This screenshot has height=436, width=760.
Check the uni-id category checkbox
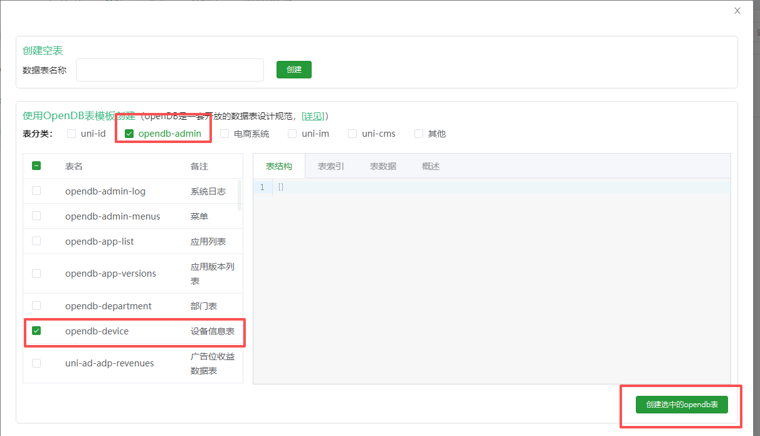click(x=71, y=134)
